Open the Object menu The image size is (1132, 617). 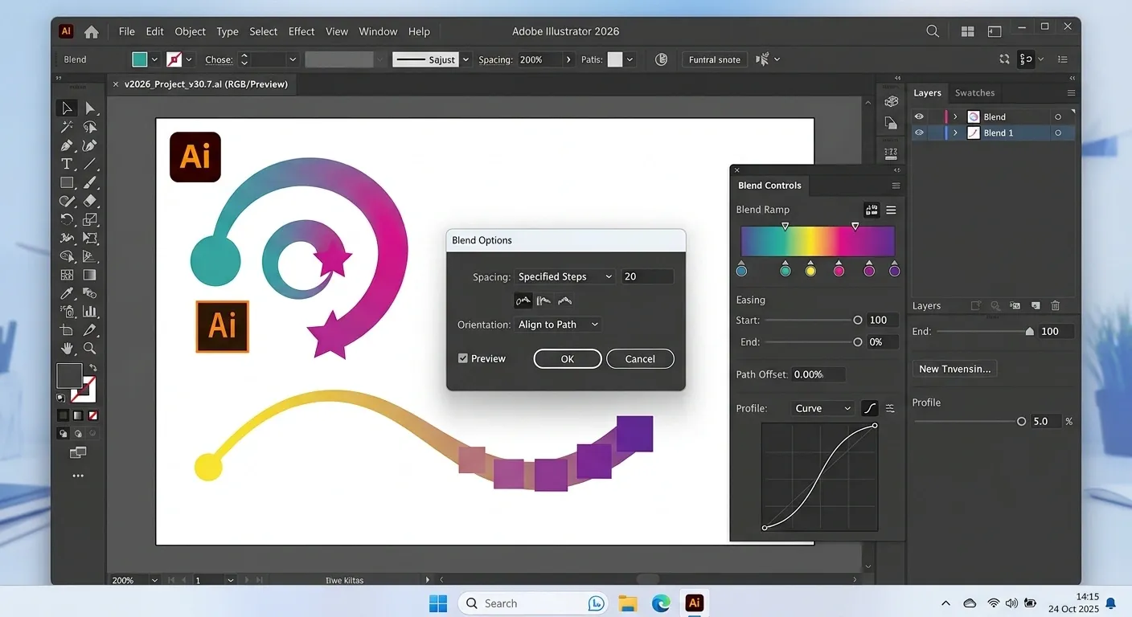pyautogui.click(x=191, y=31)
